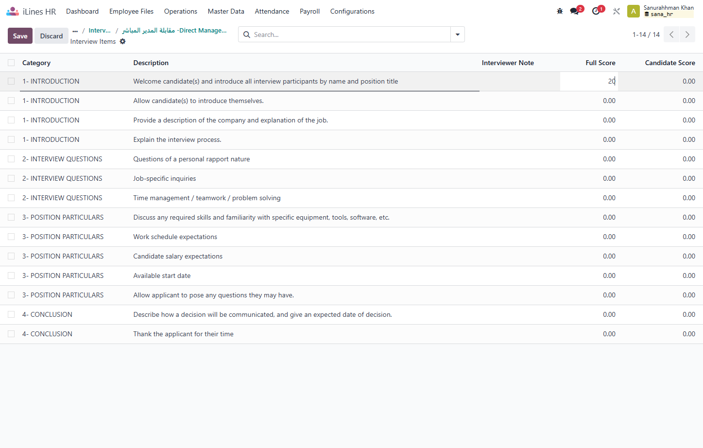
Task: Click Candidate Score of 'Available start date' row
Action: point(689,276)
